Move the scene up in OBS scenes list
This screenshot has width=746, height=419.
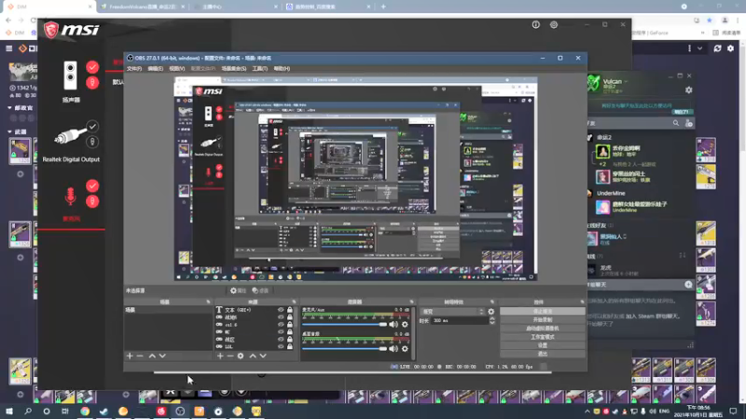(x=152, y=356)
